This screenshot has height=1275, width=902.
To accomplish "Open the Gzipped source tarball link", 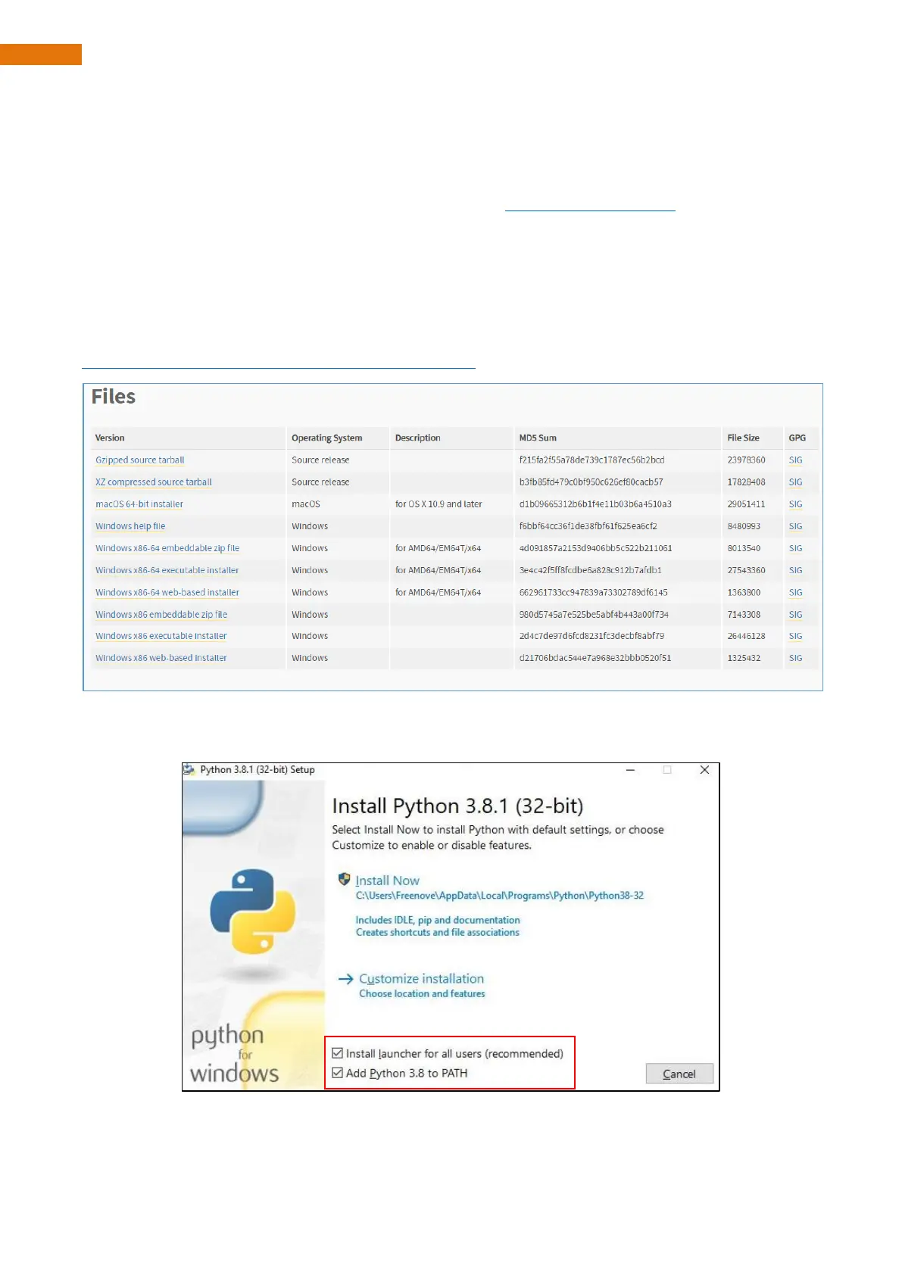I will coord(140,460).
